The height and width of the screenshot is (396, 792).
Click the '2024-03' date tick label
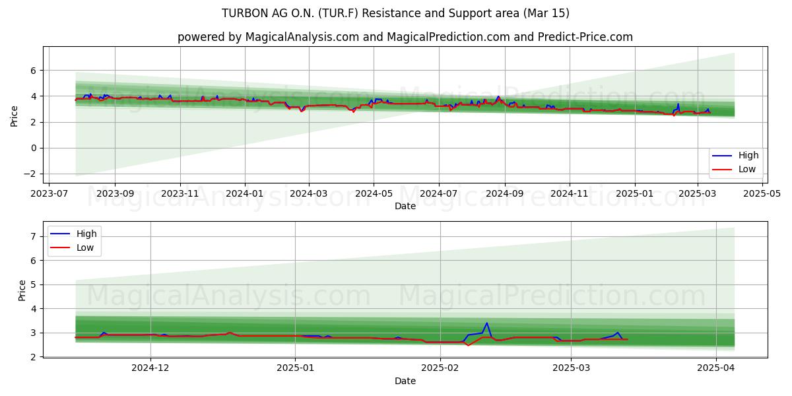309,194
